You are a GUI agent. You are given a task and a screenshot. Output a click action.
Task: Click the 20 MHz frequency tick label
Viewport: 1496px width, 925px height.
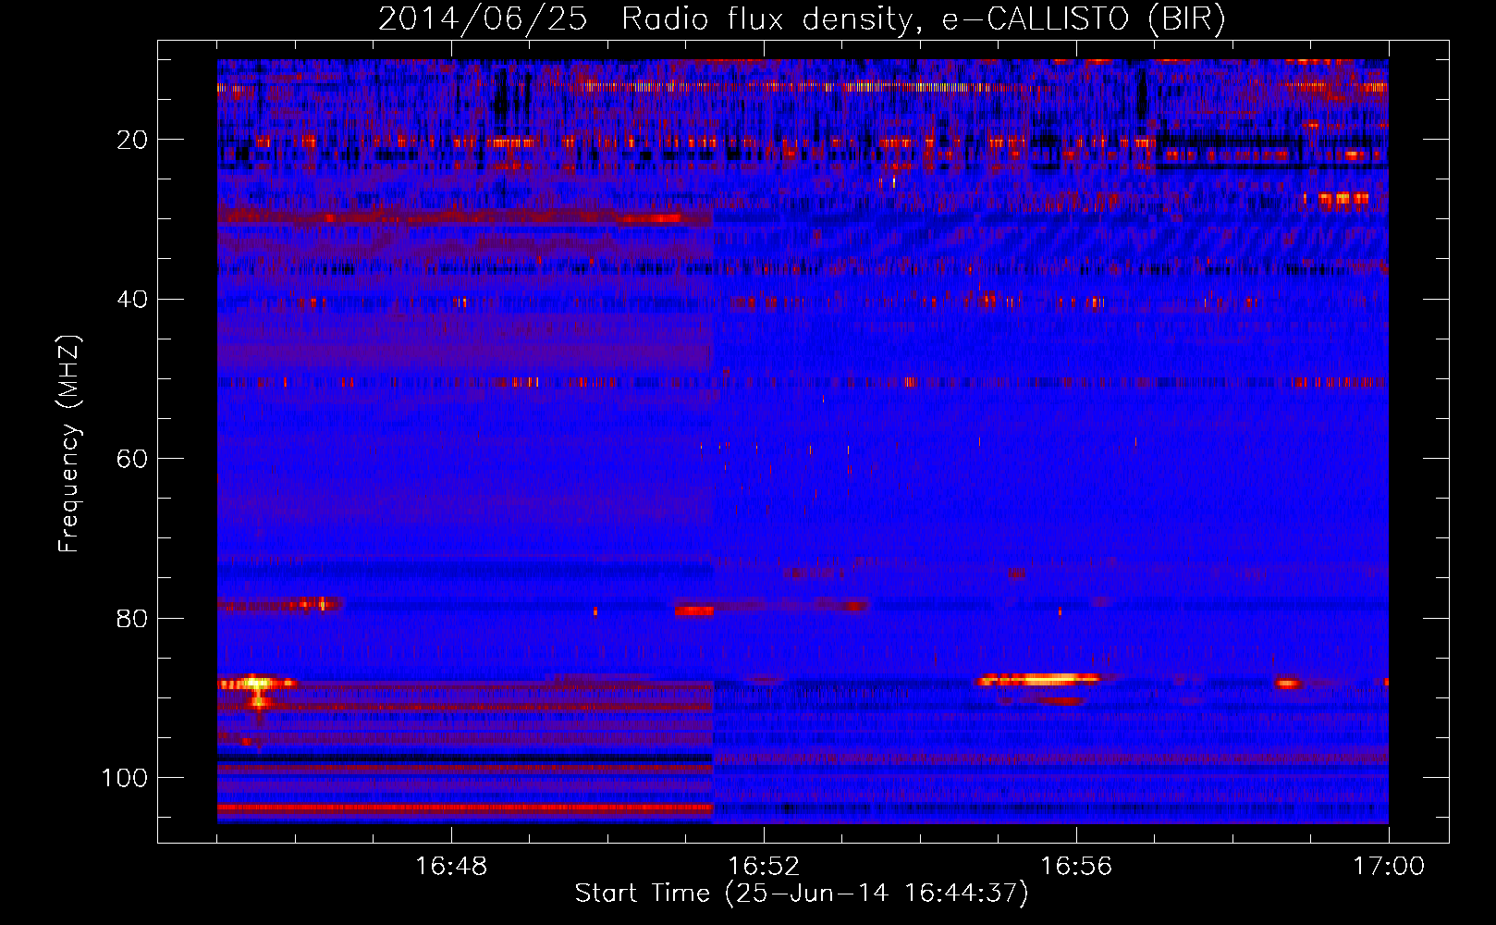tap(132, 140)
